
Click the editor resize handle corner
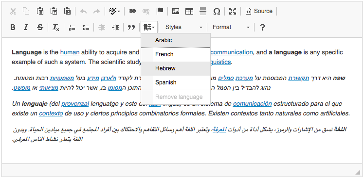(x=358, y=172)
